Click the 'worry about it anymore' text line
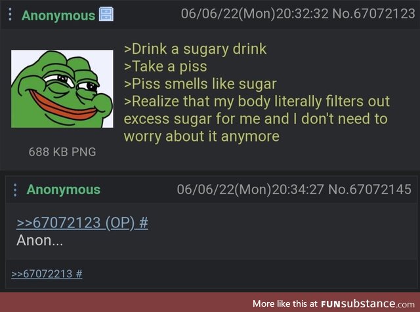The image size is (420, 312). (x=201, y=136)
